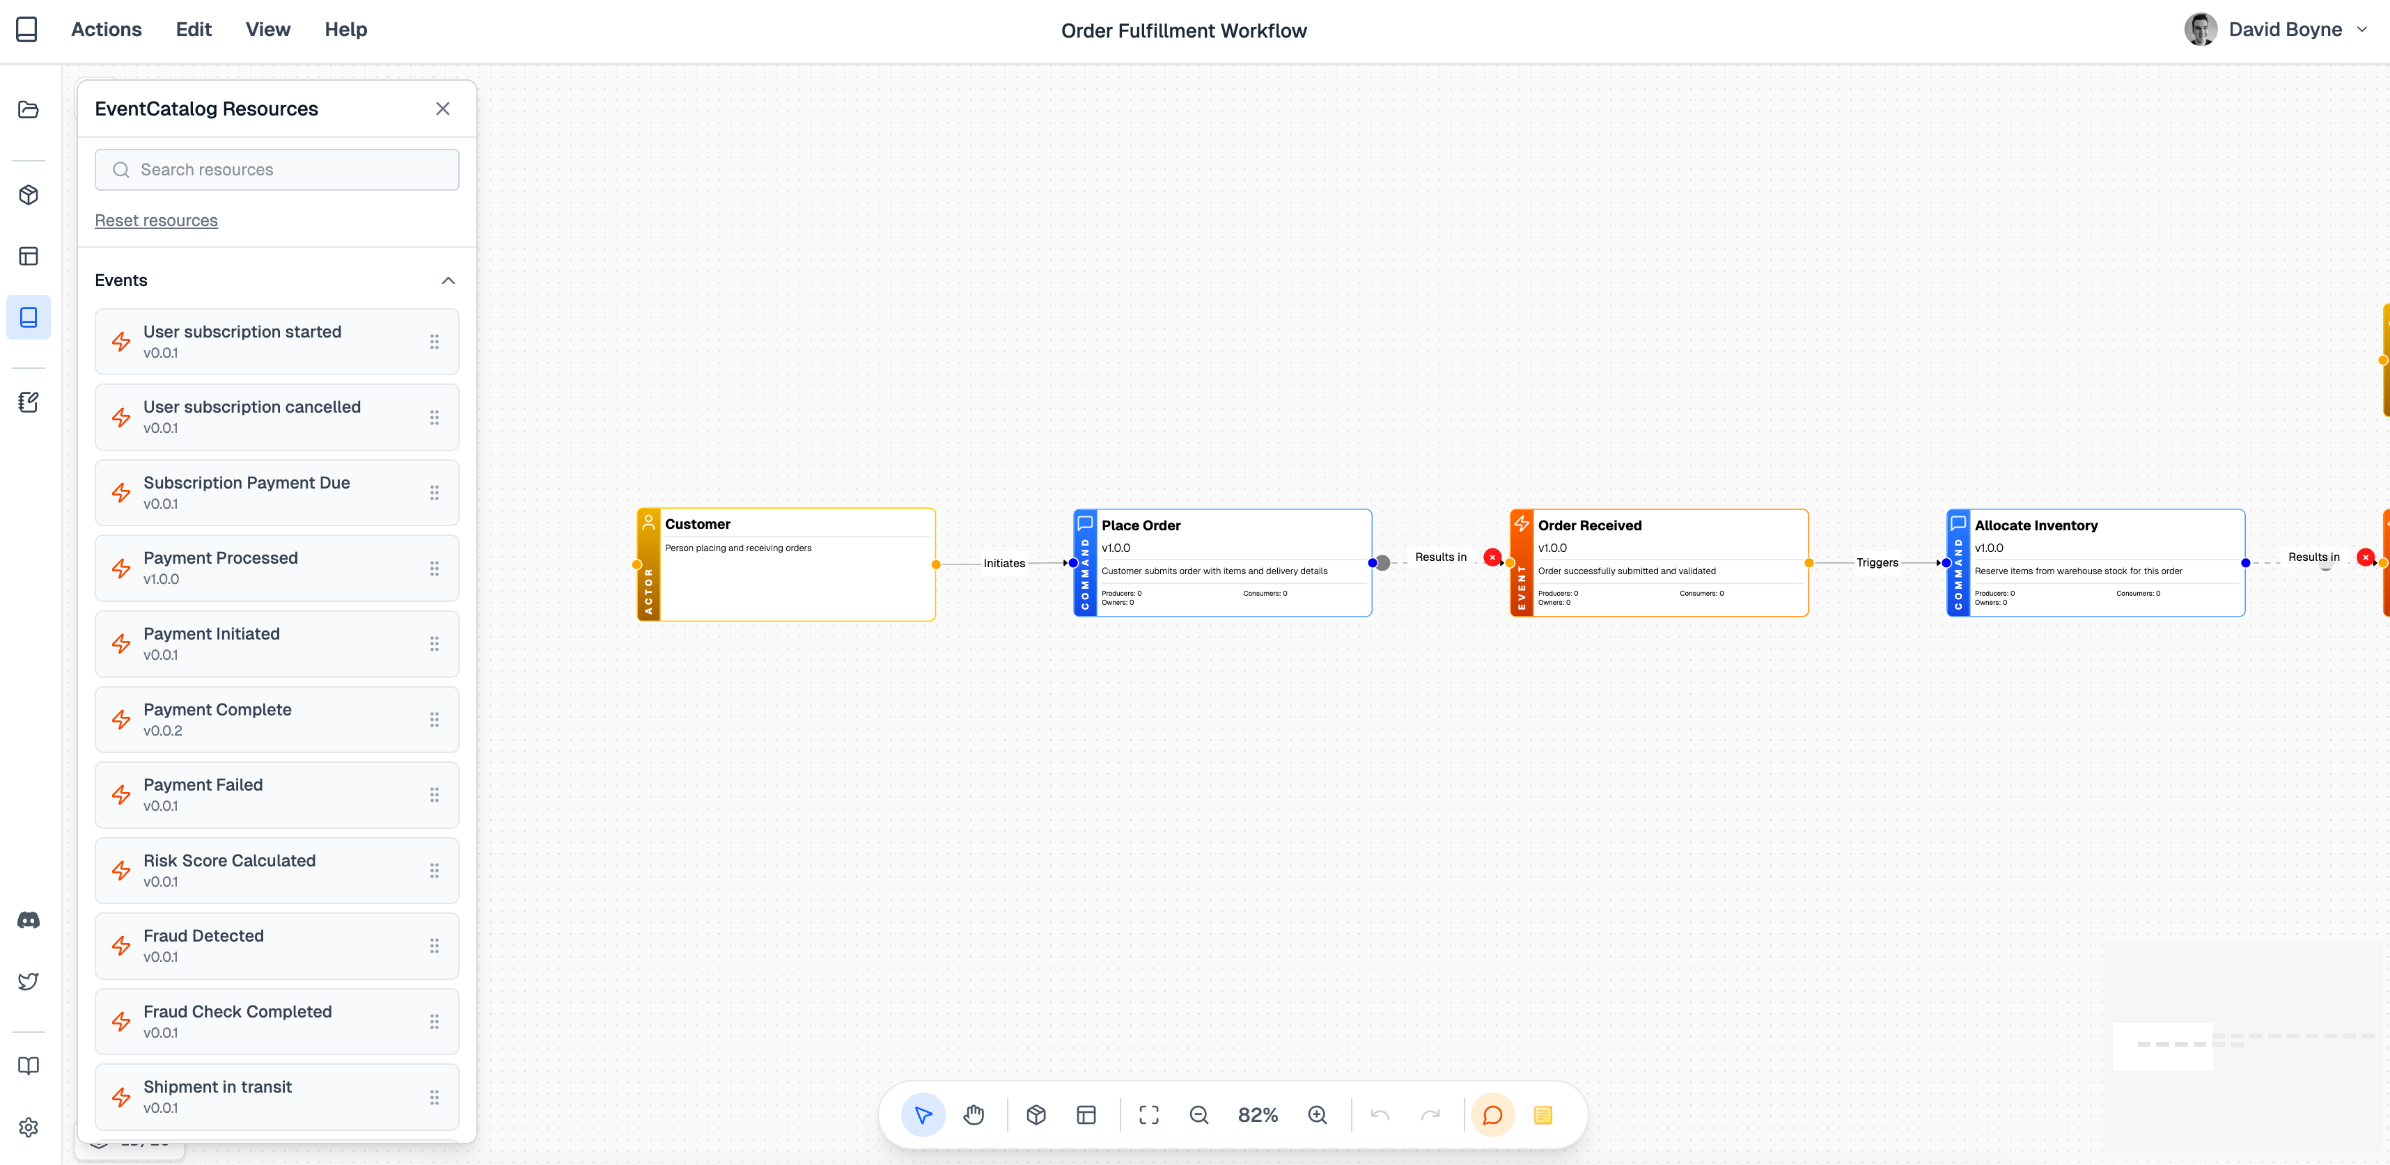
Task: Open the Twitter icon in the sidebar
Action: [28, 981]
